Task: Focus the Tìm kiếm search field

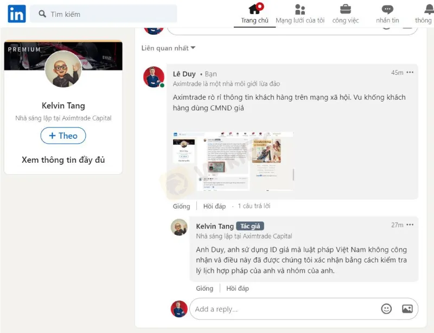Action: [x=103, y=14]
